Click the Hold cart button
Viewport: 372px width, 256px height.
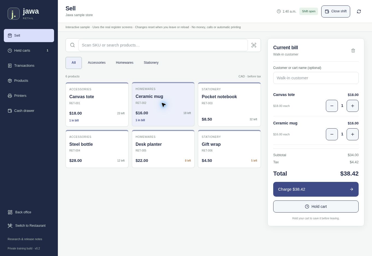(x=316, y=206)
